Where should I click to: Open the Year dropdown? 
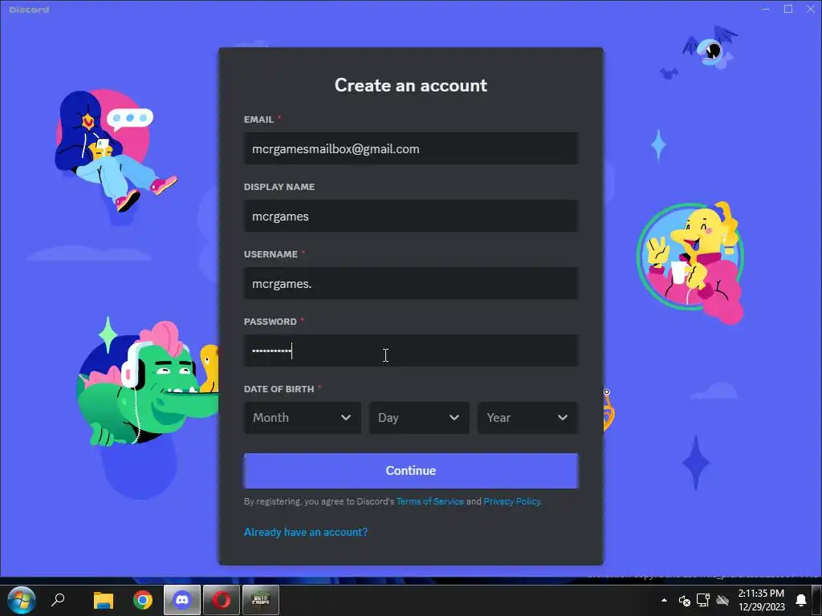pyautogui.click(x=527, y=417)
